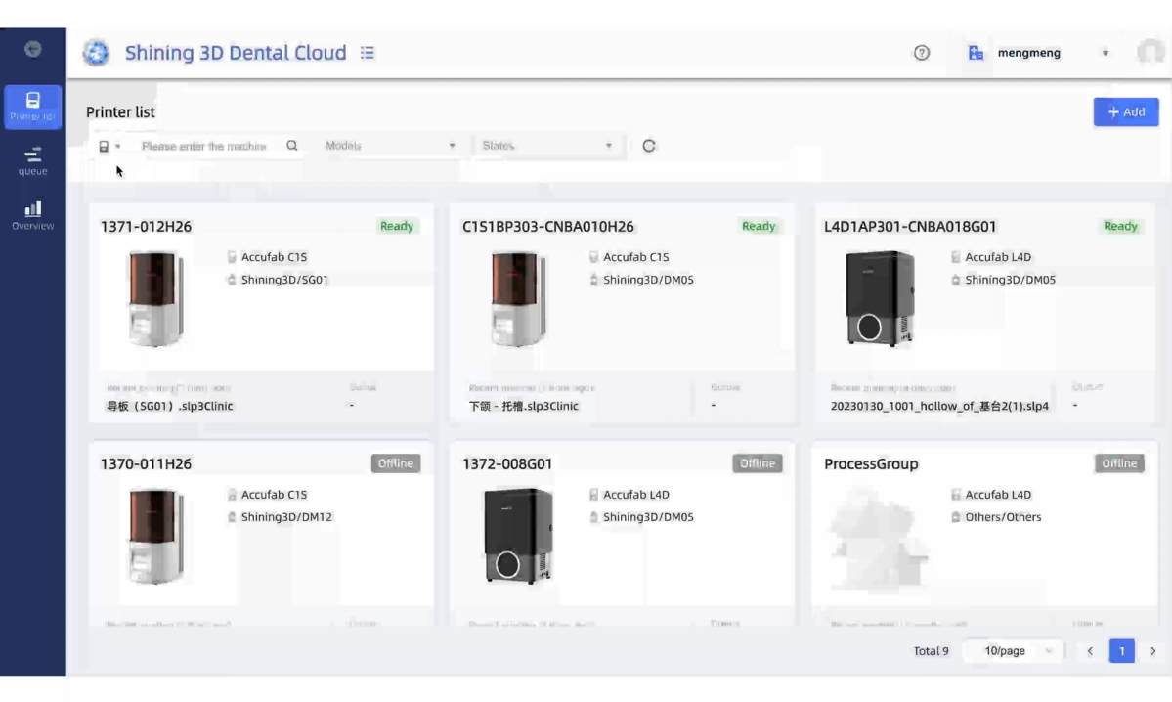Viewport: 1172px width, 702px height.
Task: Open the queue sidebar item
Action: coord(32,160)
